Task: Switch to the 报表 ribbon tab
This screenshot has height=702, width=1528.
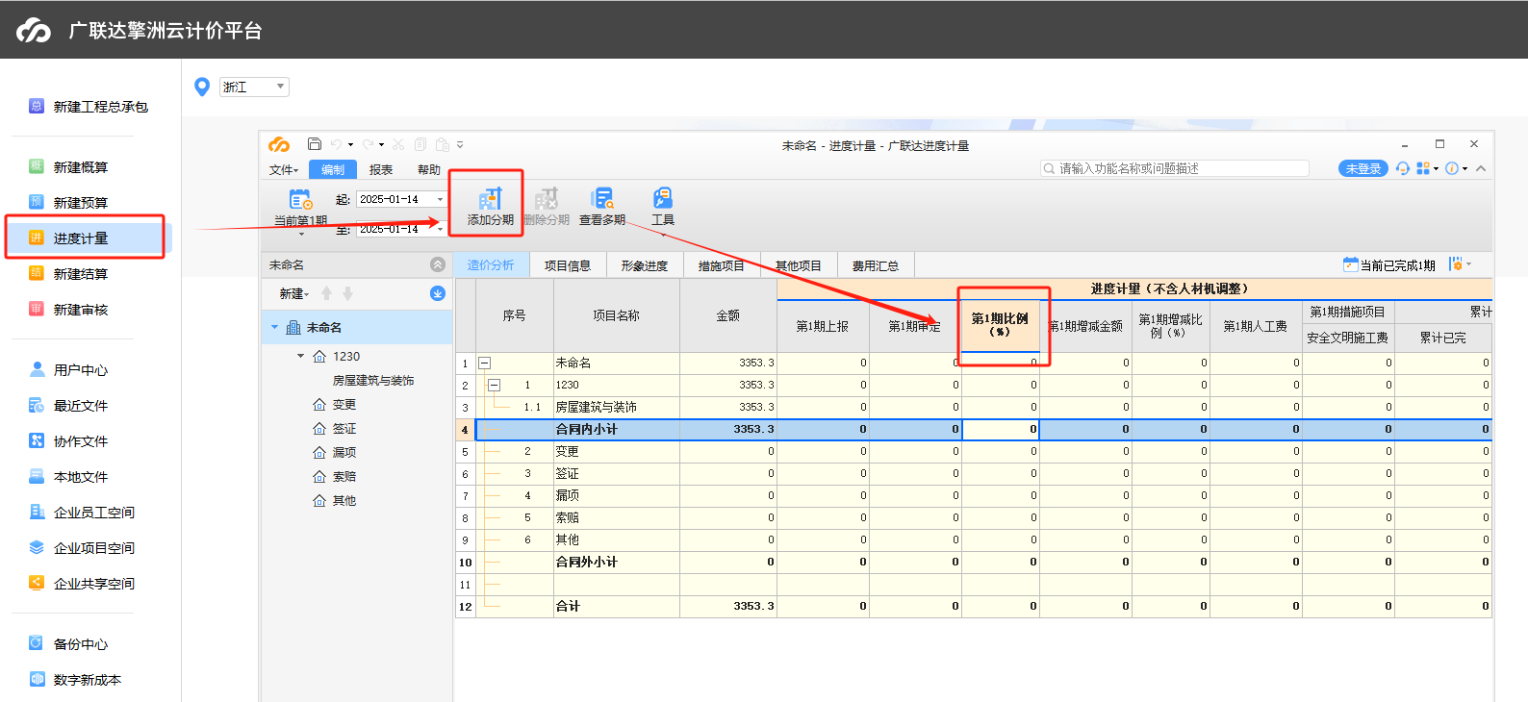Action: coord(381,169)
